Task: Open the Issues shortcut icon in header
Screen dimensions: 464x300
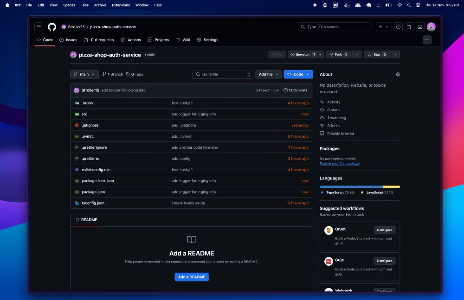Action: coord(398,27)
